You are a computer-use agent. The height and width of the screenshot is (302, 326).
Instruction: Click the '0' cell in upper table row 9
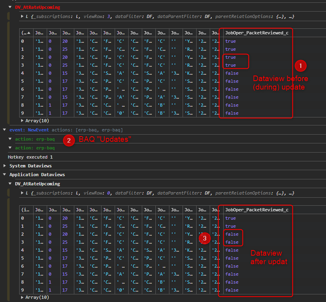[x=121, y=113]
